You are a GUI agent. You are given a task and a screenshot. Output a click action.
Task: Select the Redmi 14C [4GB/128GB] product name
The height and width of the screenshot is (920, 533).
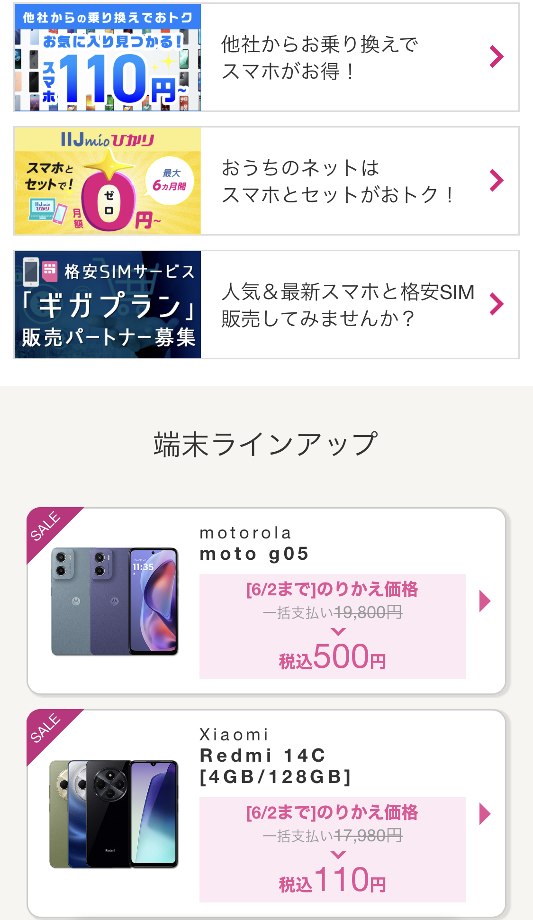pyautogui.click(x=275, y=765)
